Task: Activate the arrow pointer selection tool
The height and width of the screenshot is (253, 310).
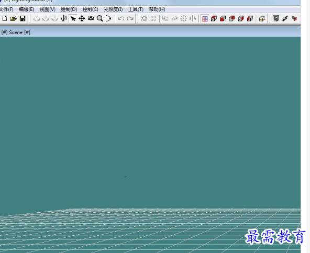Action: click(x=73, y=19)
